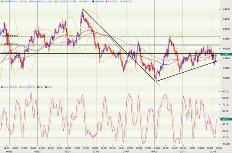This screenshot has width=232, height=153.
Task: Click the 07/01 date axis label
Action: click(68, 152)
